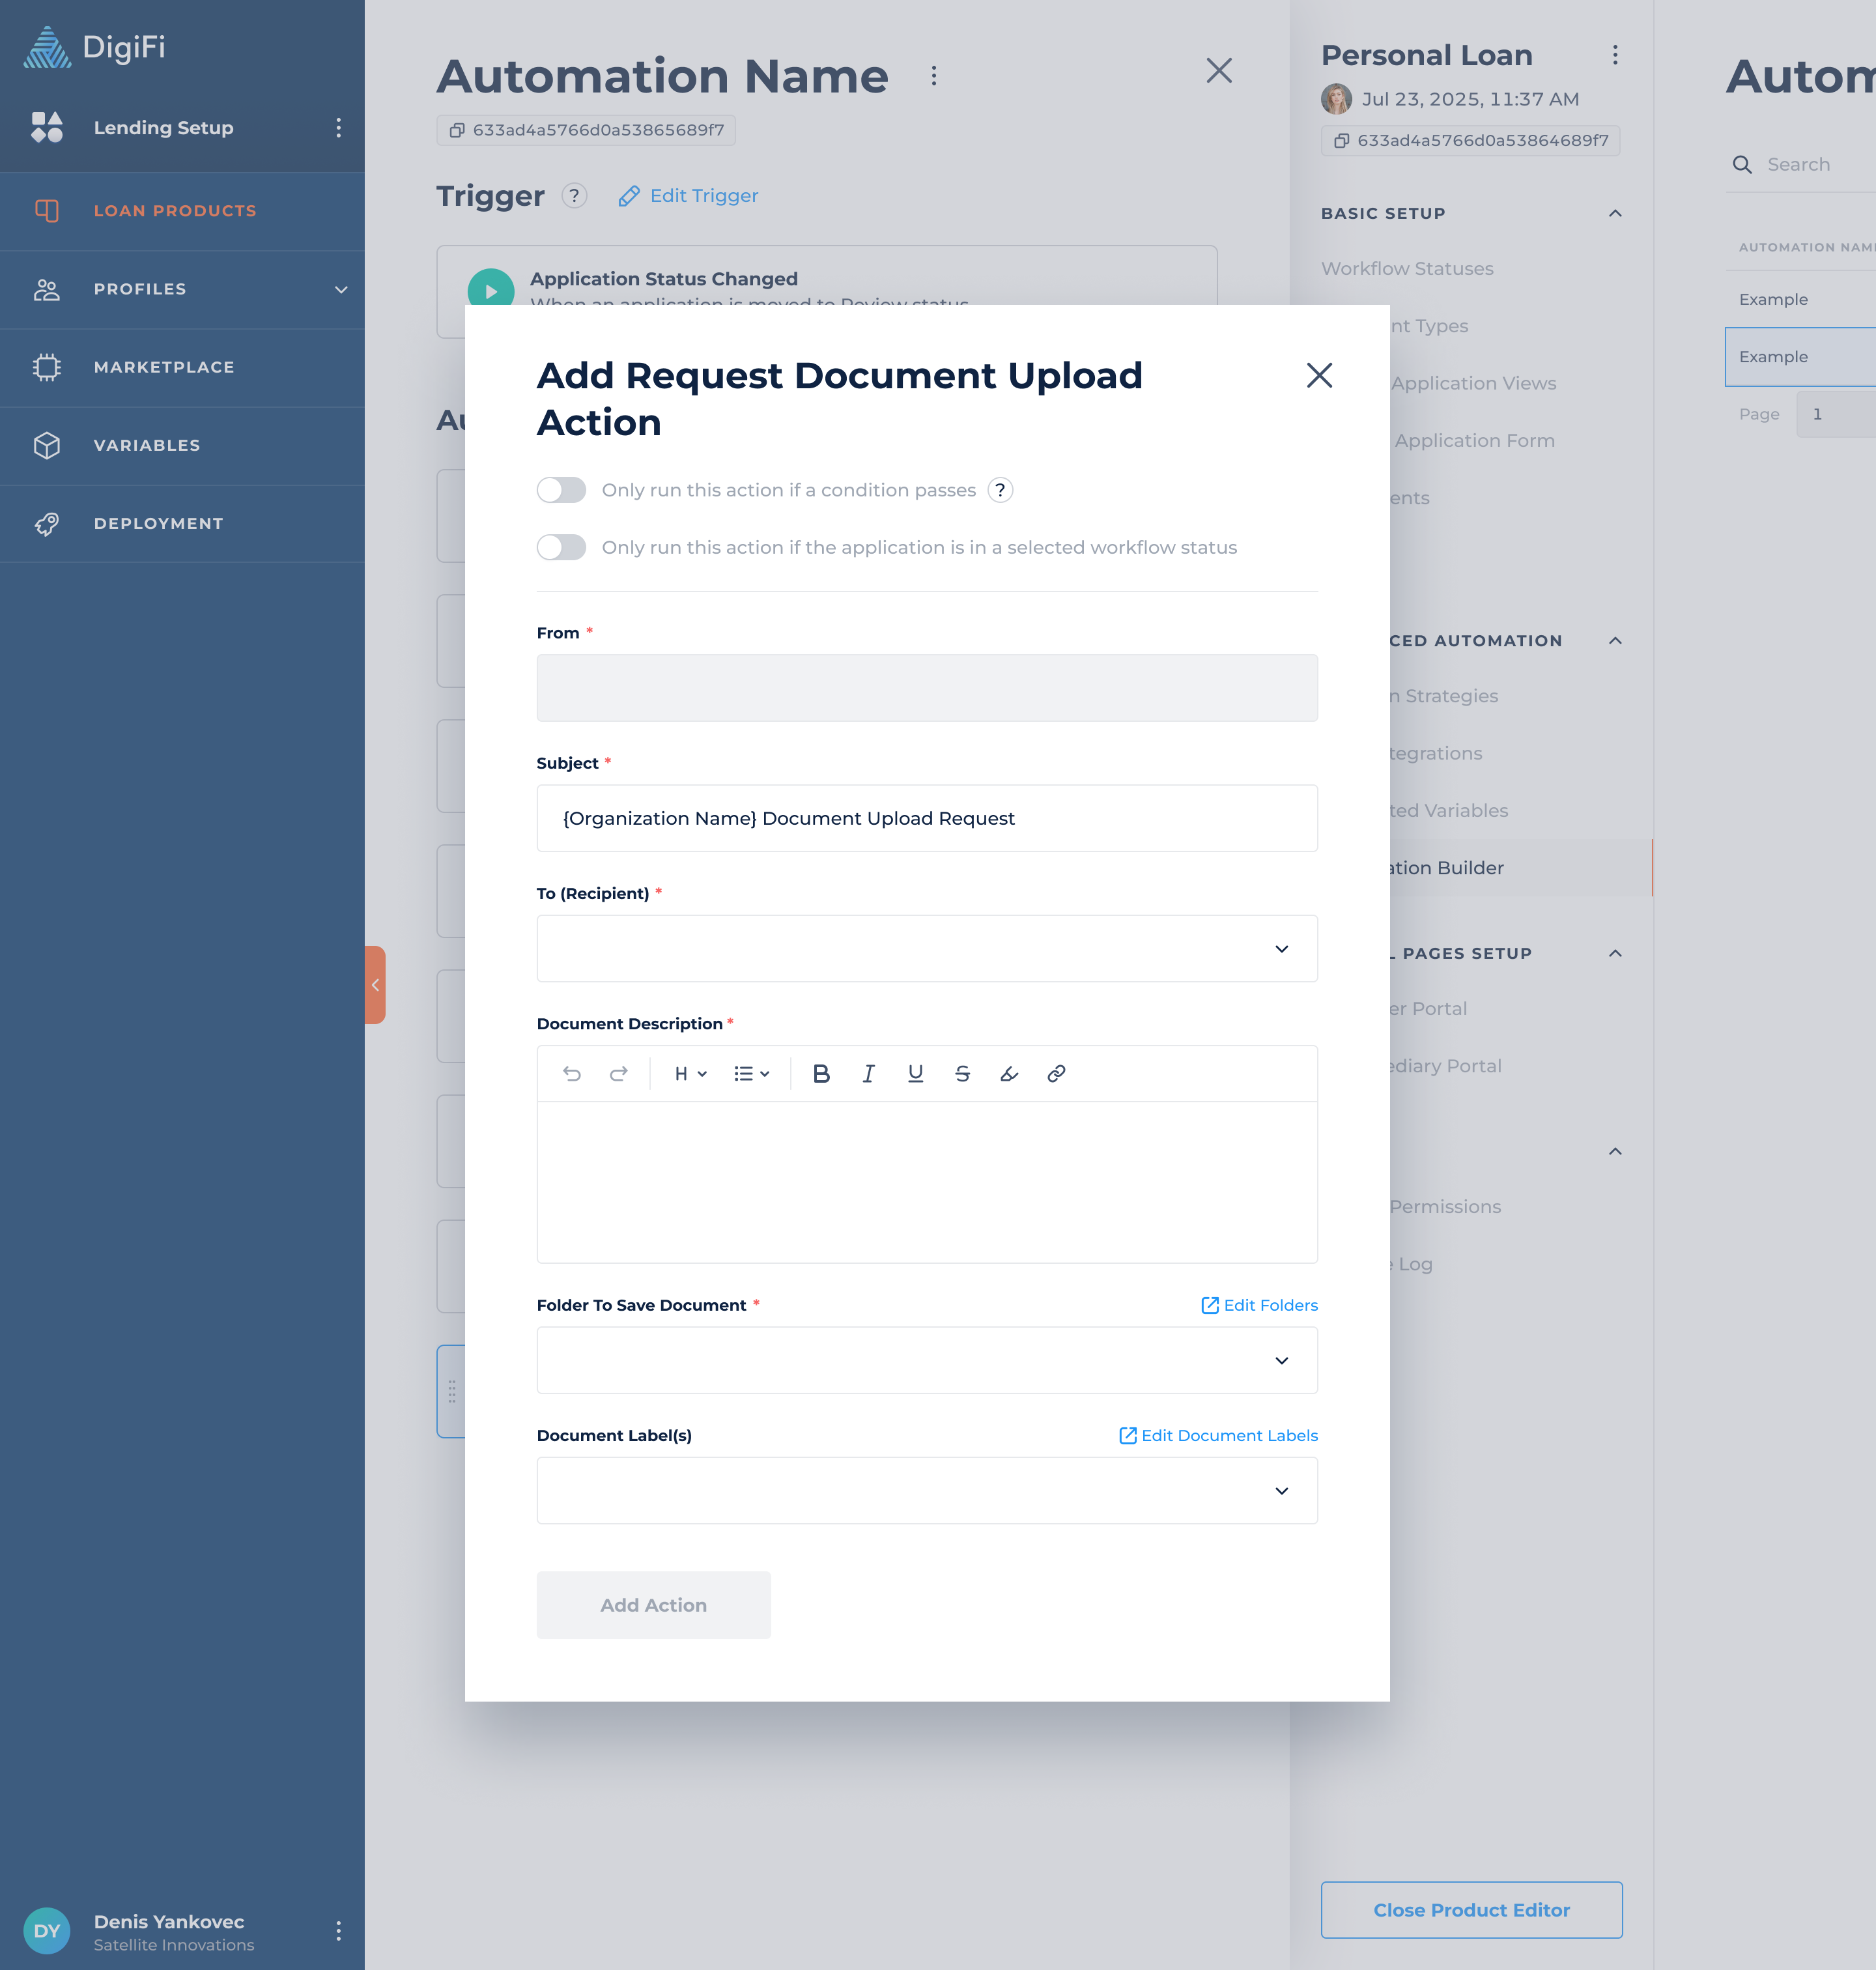Toggle selected workflow status restriction switch

(x=561, y=547)
